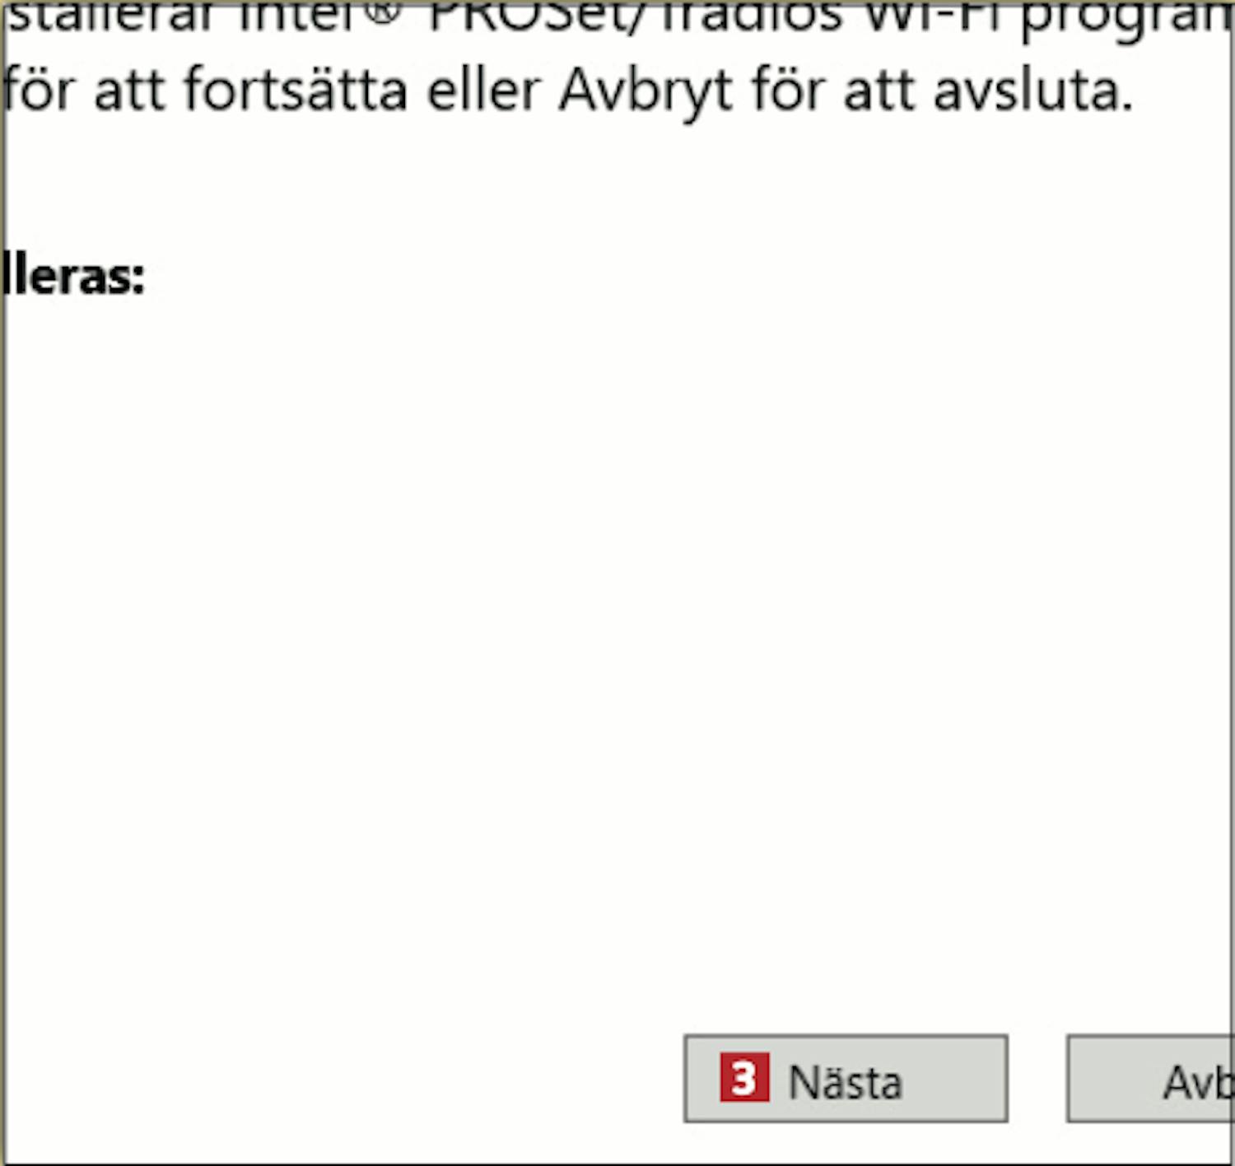Click the word "Avbryt" in the instruction sentence
Image resolution: width=1235 pixels, height=1166 pixels.
click(x=645, y=90)
